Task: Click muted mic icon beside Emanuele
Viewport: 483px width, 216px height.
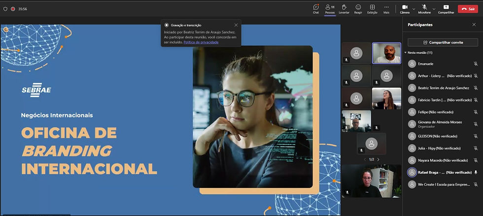Action: click(476, 63)
